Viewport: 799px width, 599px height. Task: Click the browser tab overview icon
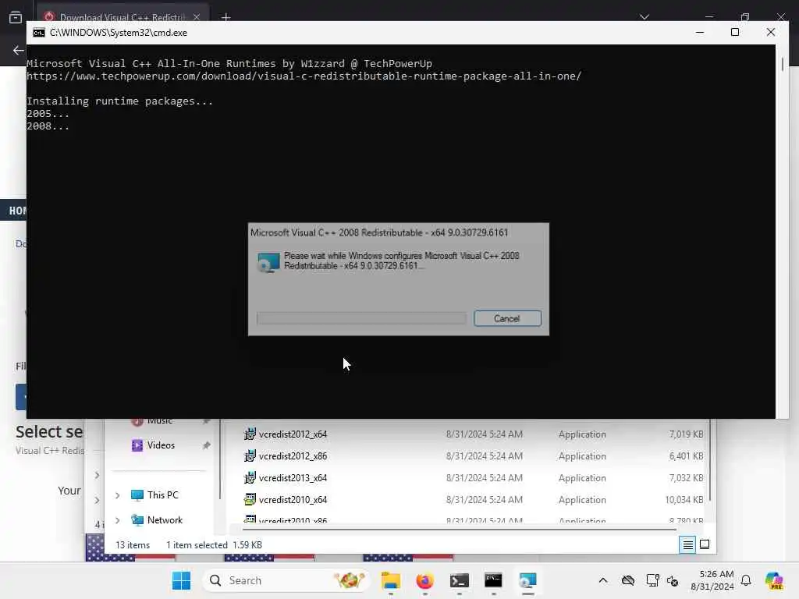coord(16,17)
